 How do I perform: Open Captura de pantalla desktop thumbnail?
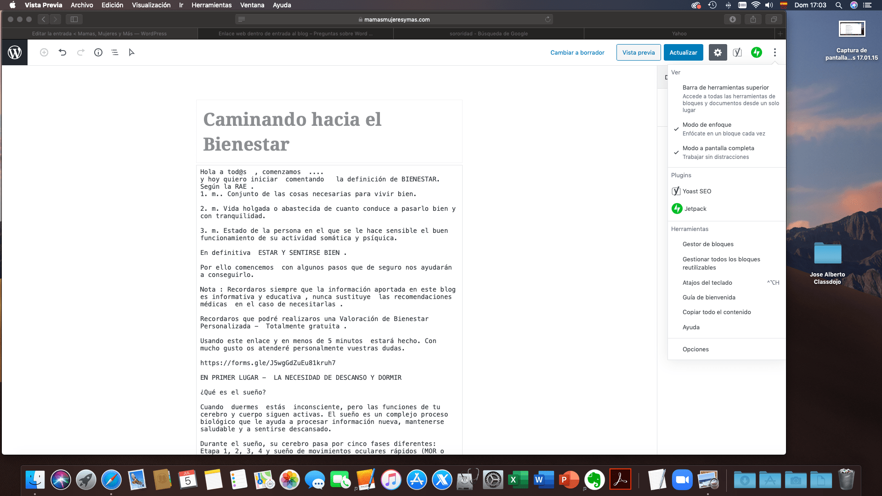(x=852, y=29)
